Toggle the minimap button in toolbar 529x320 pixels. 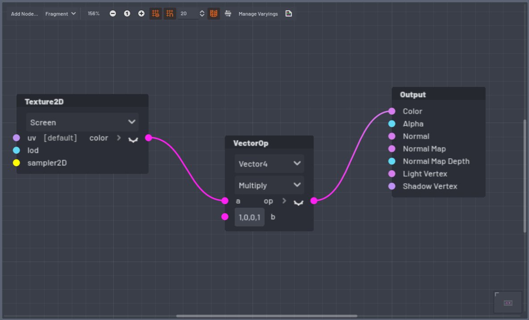tap(214, 14)
